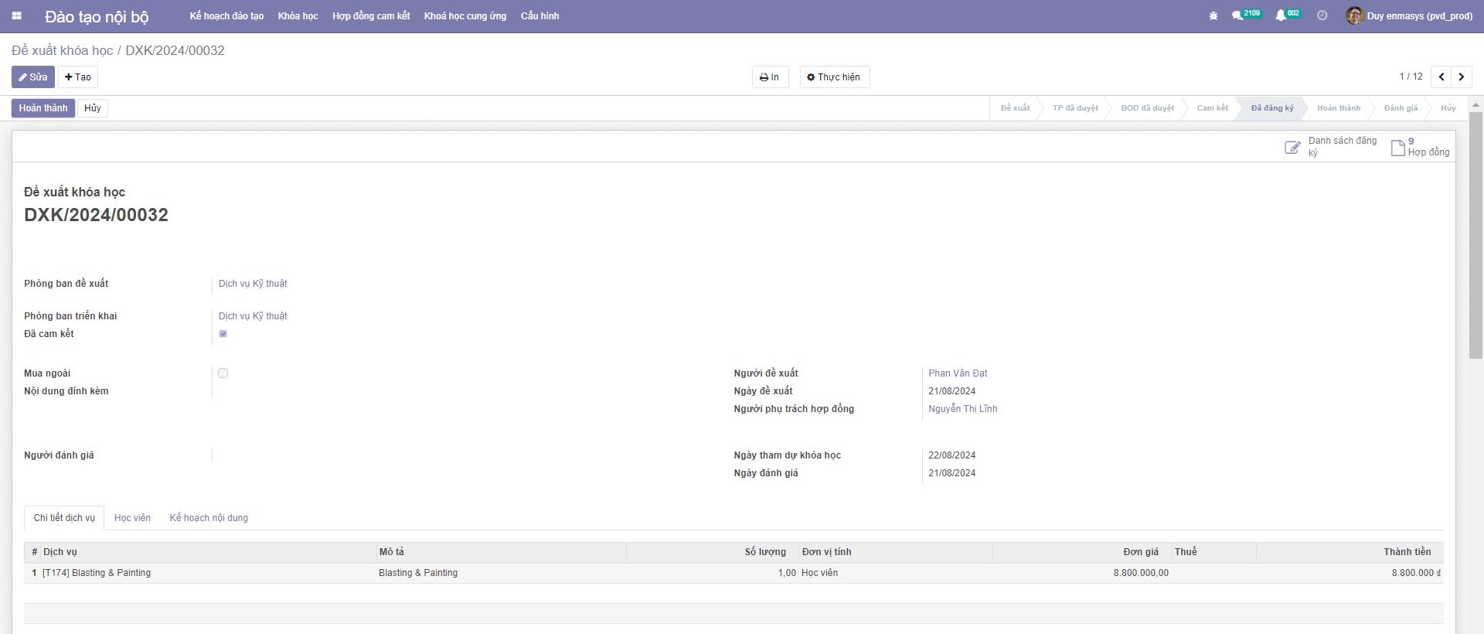1484x634 pixels.
Task: Open the In print dropdown
Action: coord(770,77)
